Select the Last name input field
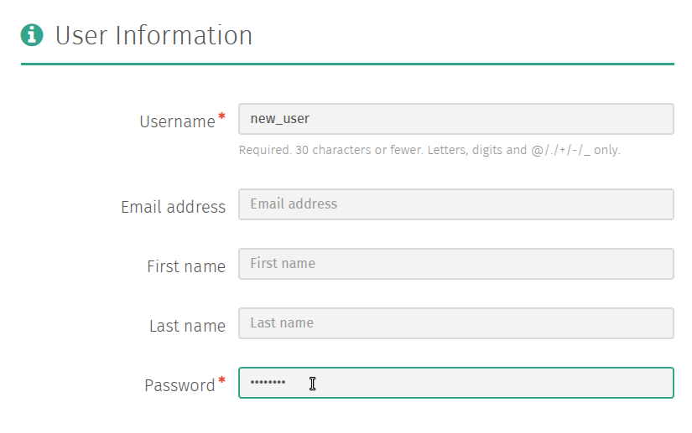Image resolution: width=692 pixels, height=433 pixels. (x=456, y=323)
